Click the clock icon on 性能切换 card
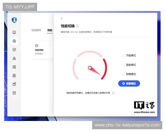Viewport: 165px width, 132px height. tap(37, 46)
